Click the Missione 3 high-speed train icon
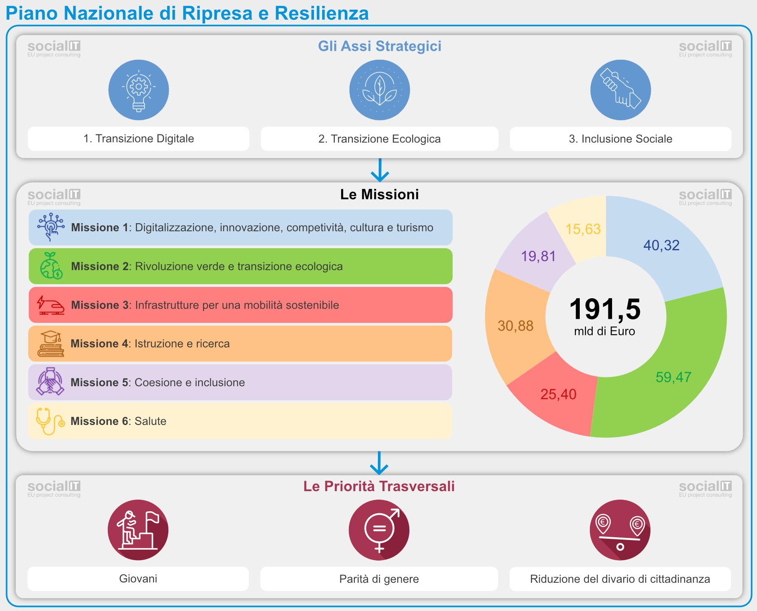 pos(50,305)
